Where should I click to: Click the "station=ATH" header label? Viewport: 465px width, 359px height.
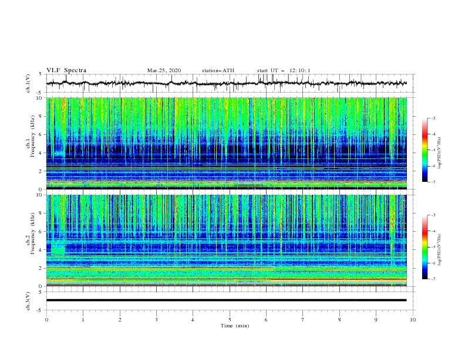pos(218,70)
